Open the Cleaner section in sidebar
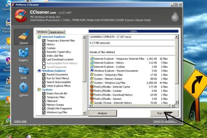This screenshot has width=207, height=138. [x=24, y=37]
